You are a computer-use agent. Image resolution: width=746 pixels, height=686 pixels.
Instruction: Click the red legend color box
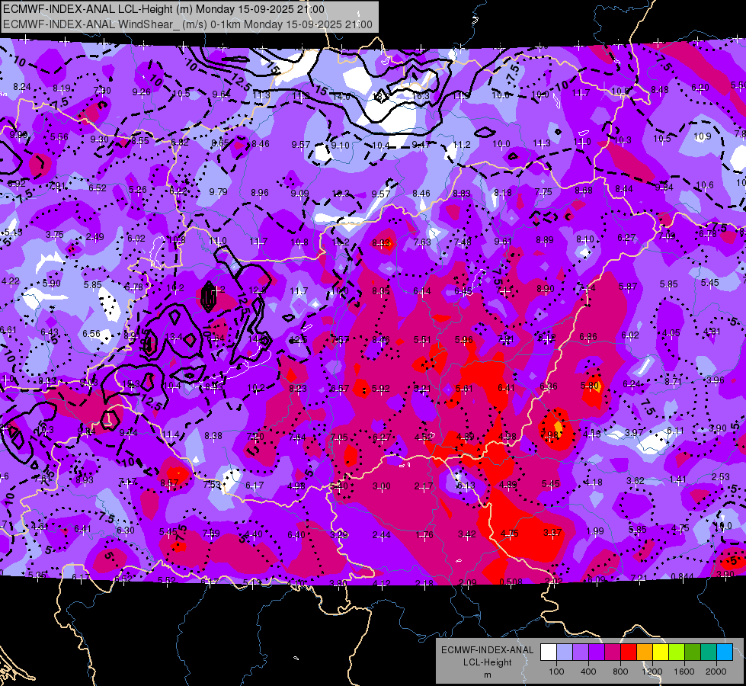click(629, 652)
